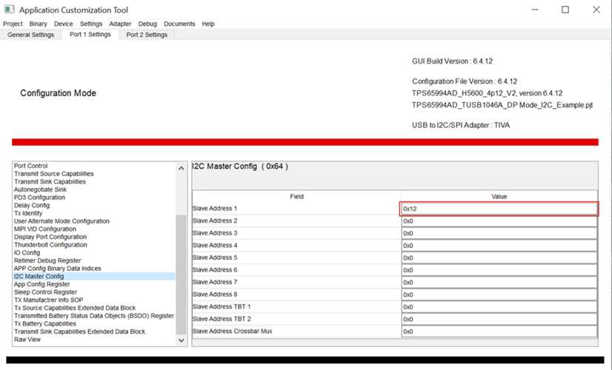The image size is (612, 370).
Task: Open the Settings menu
Action: coord(91,24)
